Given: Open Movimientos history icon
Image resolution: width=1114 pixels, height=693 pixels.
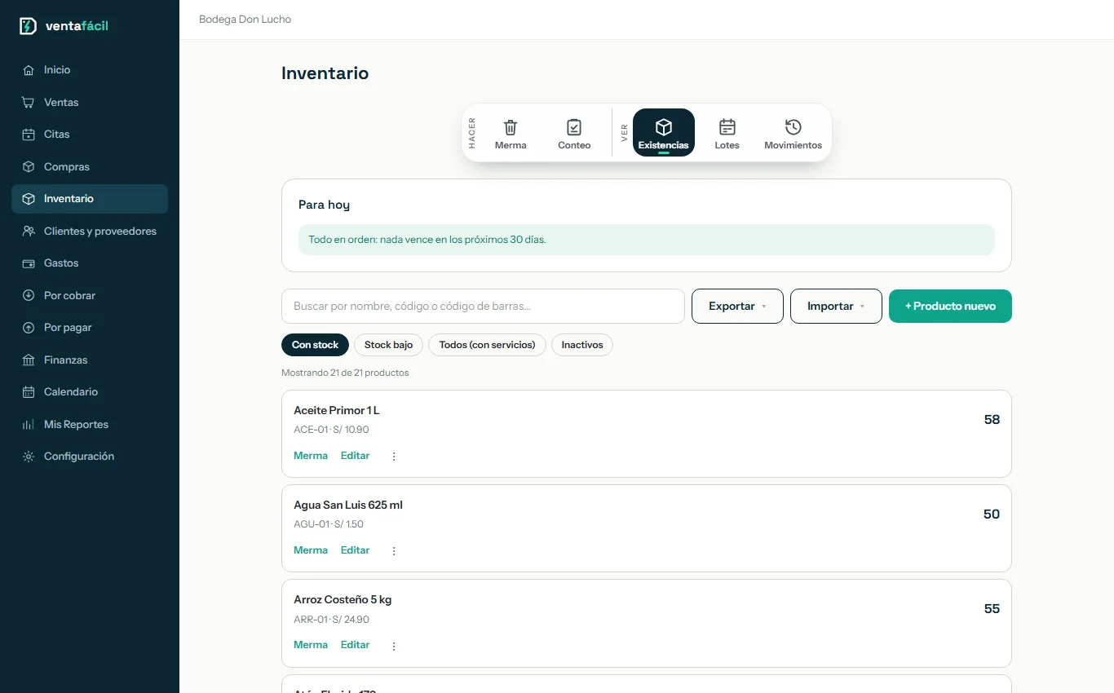Looking at the screenshot, I should pos(793,127).
